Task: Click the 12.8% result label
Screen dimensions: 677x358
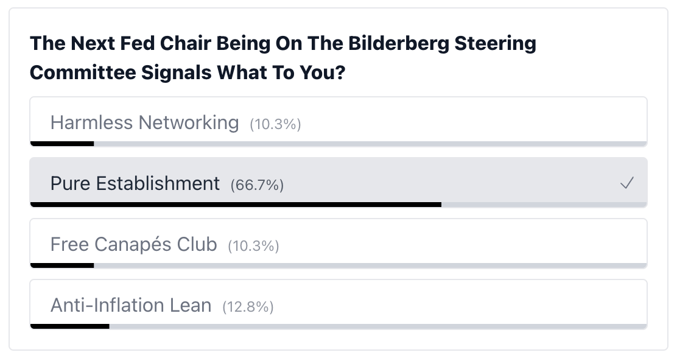Action: [x=248, y=306]
